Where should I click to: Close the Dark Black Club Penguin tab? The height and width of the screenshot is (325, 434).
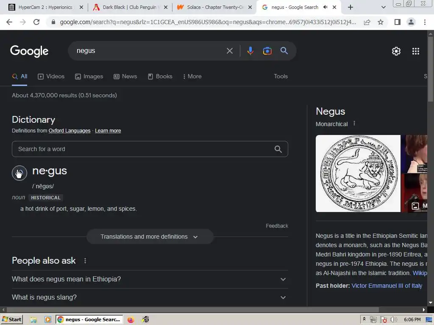pos(166,7)
